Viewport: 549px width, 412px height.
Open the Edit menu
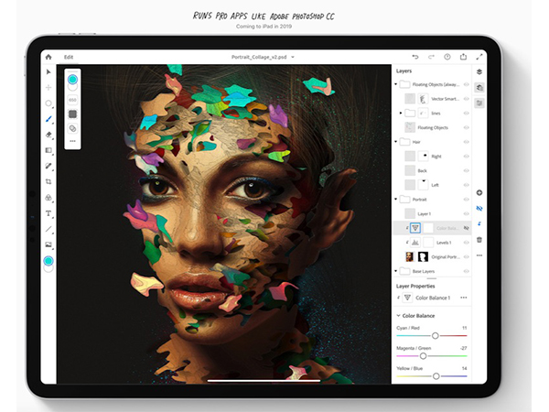69,57
